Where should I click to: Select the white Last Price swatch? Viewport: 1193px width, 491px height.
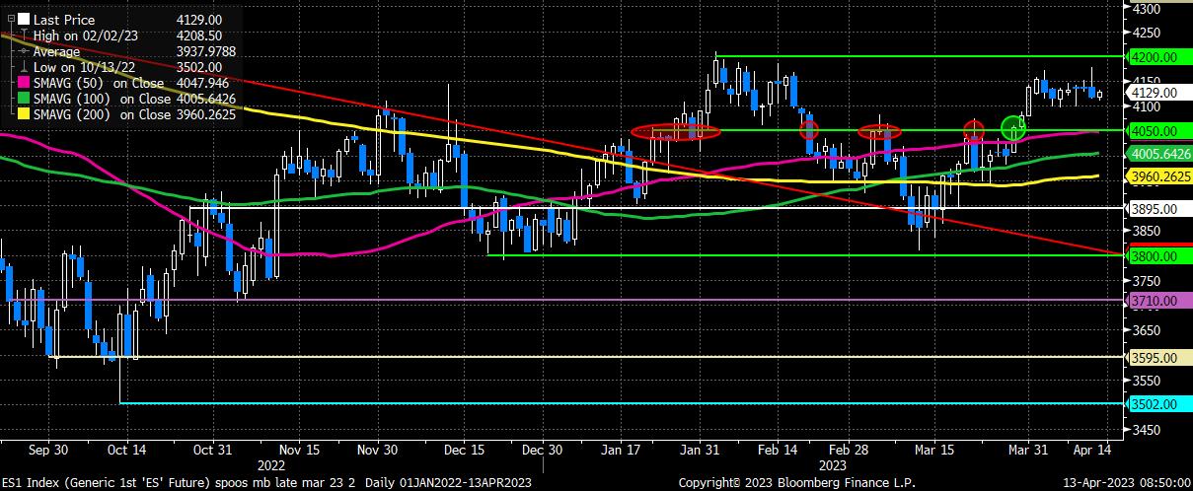pos(24,19)
